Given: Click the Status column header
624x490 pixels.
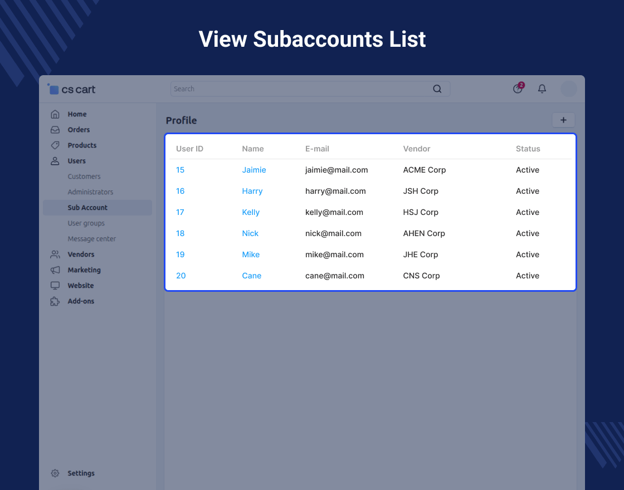Looking at the screenshot, I should pyautogui.click(x=528, y=149).
